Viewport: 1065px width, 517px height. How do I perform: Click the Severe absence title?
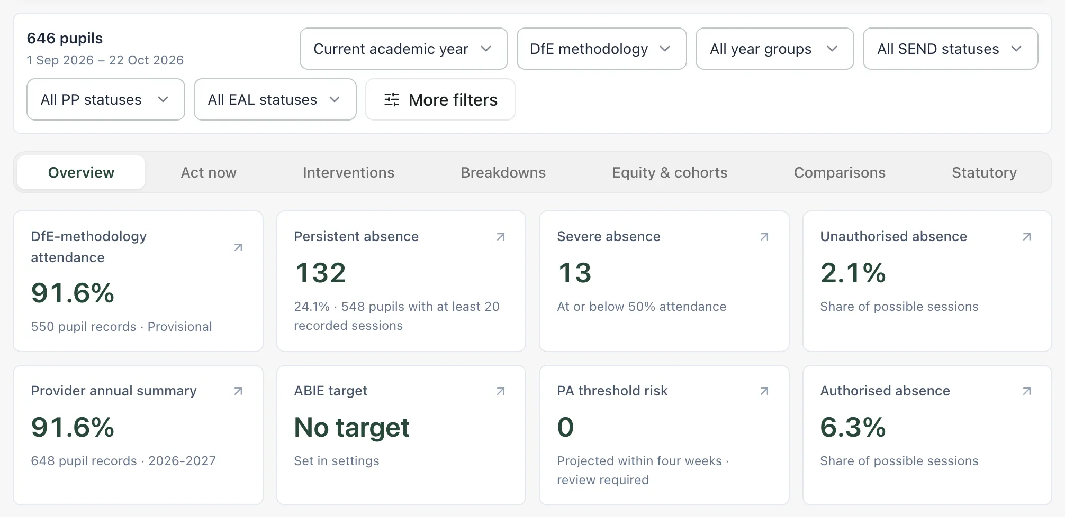pyautogui.click(x=609, y=236)
